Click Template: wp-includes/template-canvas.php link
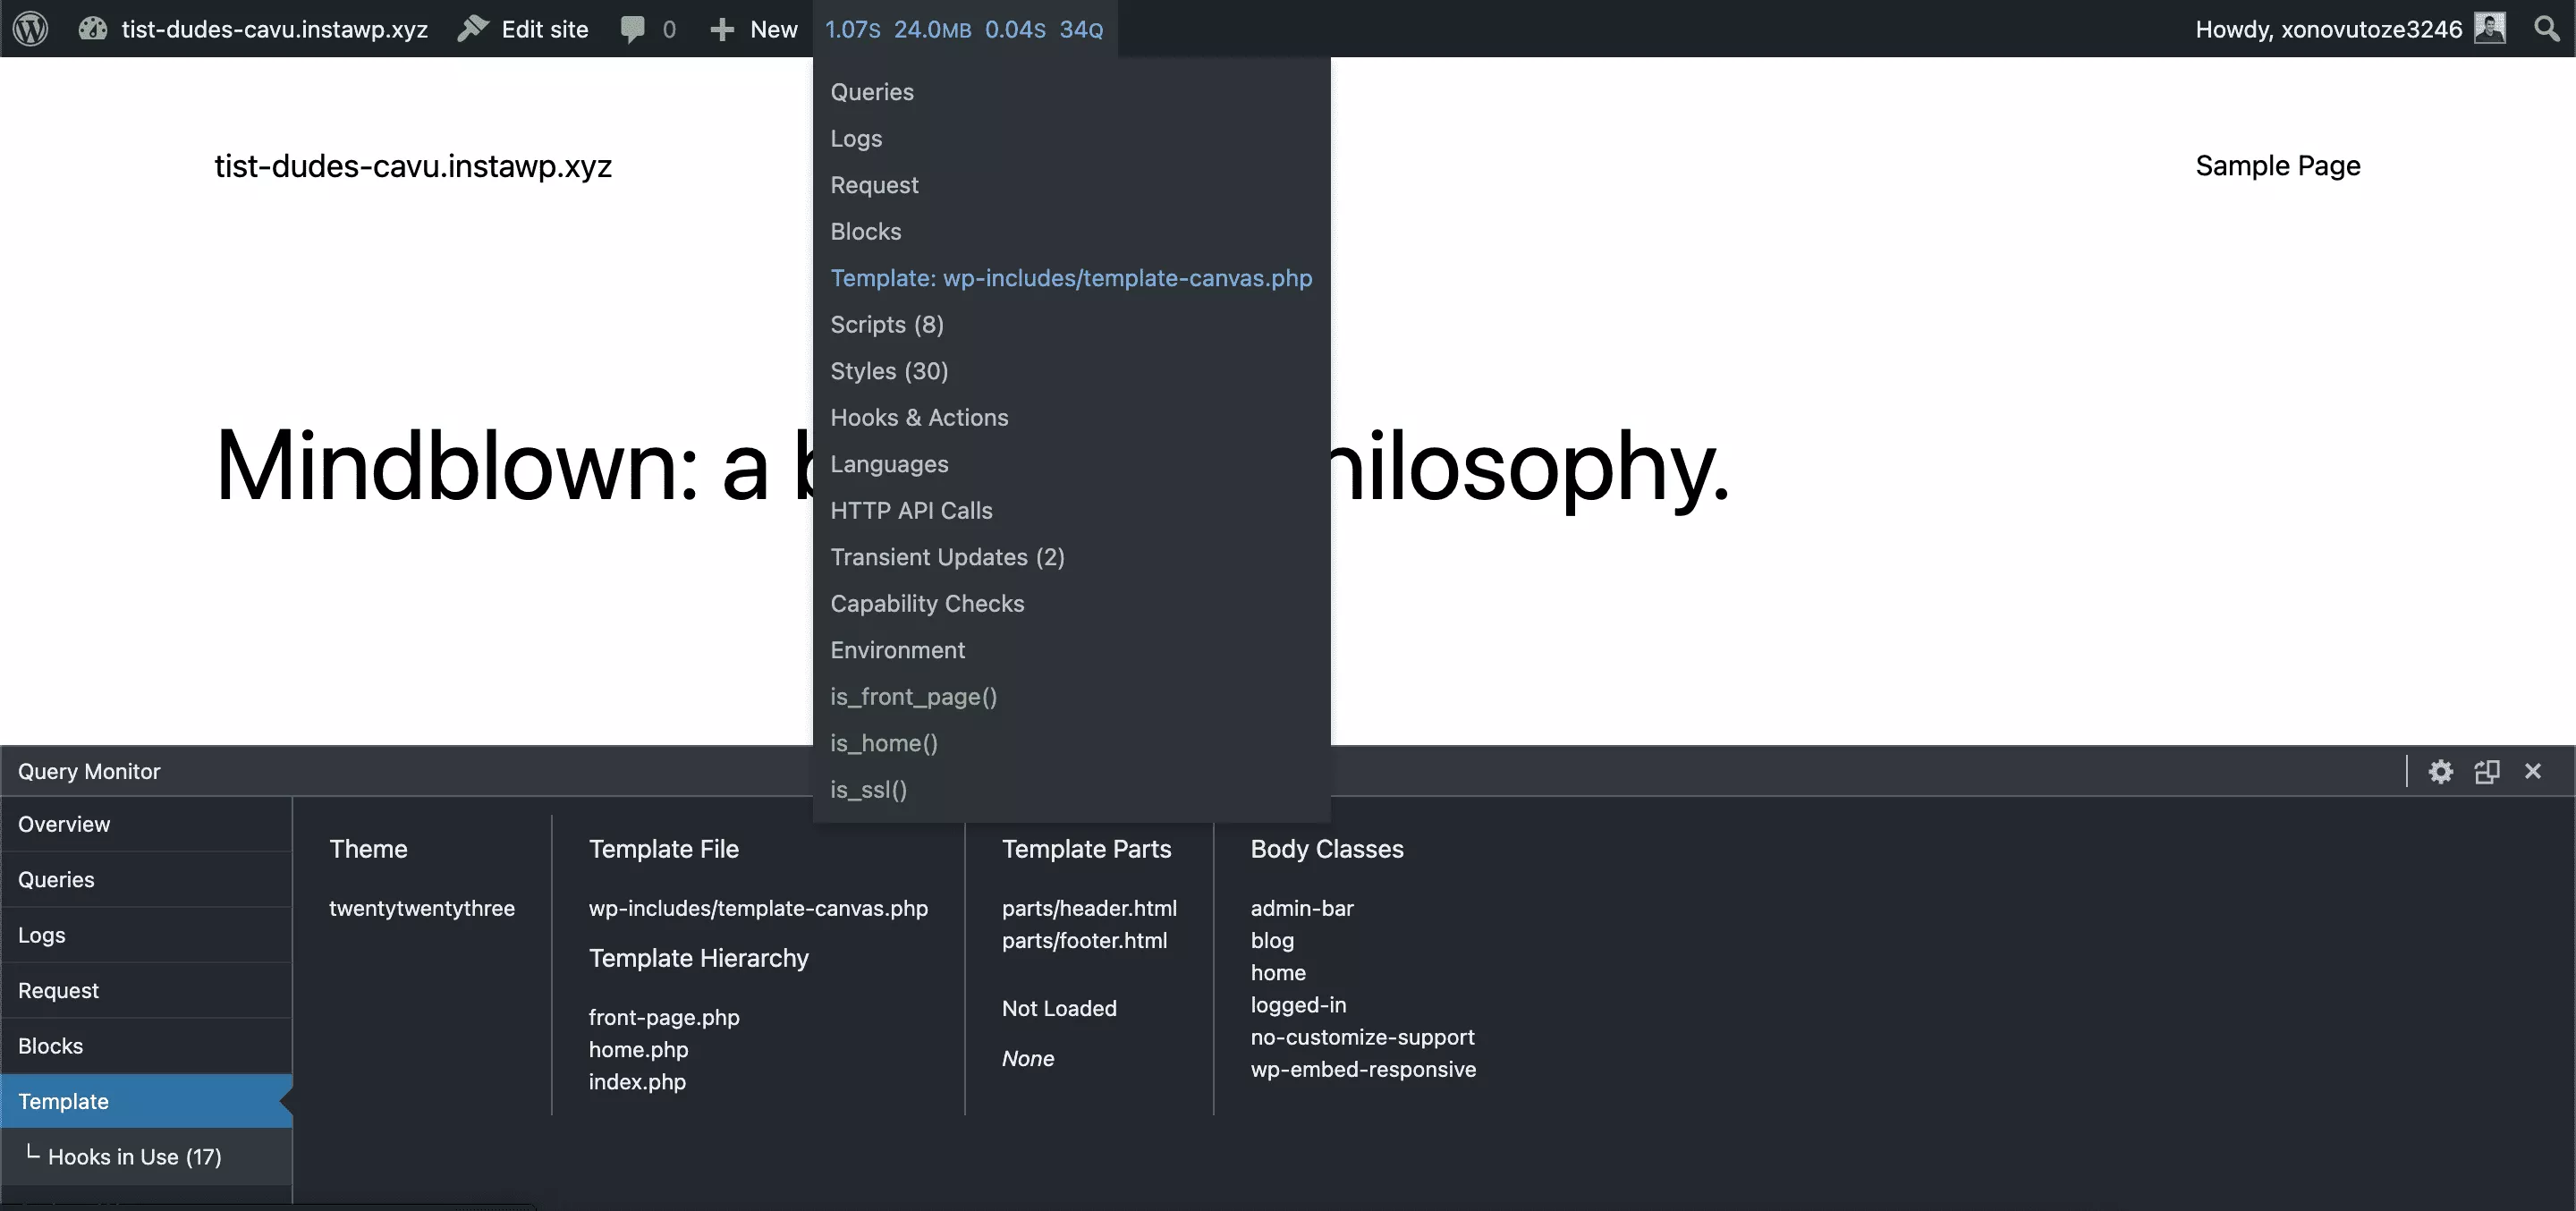The image size is (2576, 1211). click(x=1072, y=277)
